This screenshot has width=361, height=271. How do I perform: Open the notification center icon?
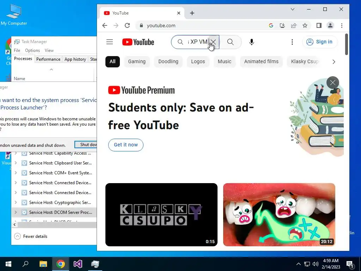[350, 264]
